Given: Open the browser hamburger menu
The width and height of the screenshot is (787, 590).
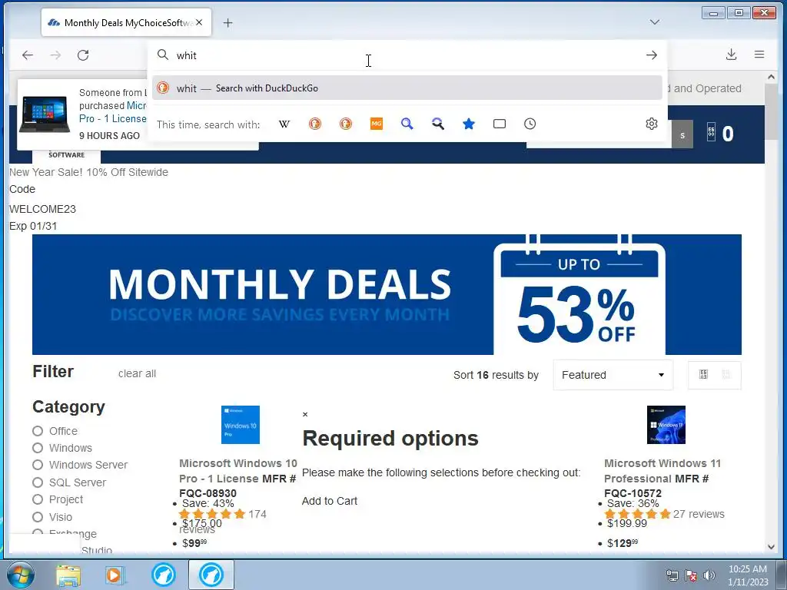Looking at the screenshot, I should tap(759, 55).
